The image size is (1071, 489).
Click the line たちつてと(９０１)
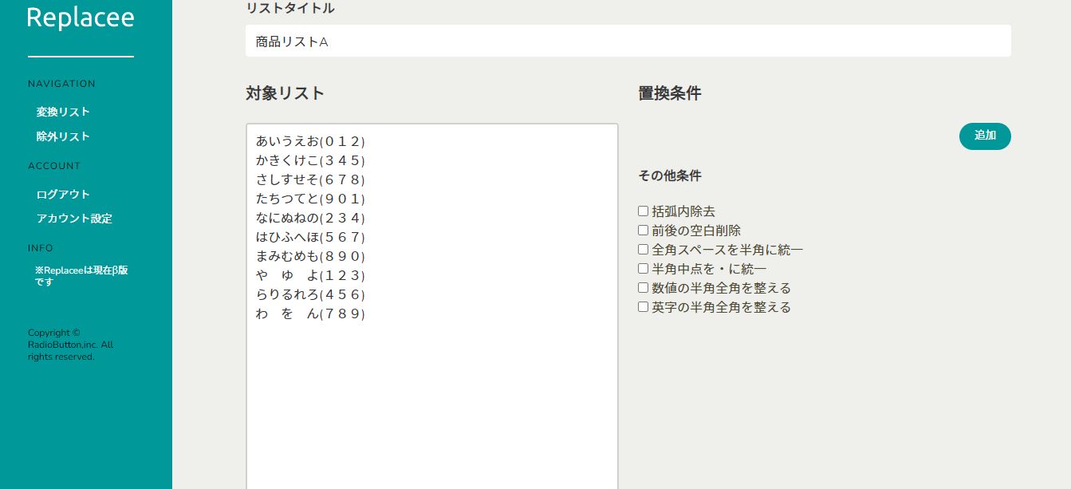[x=310, y=199]
